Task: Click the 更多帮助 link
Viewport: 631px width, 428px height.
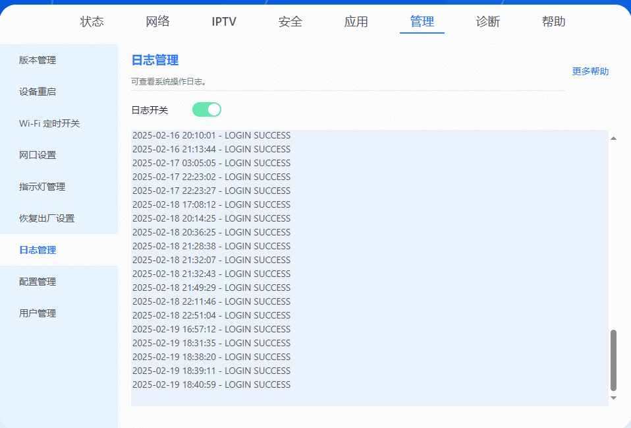Action: point(590,71)
